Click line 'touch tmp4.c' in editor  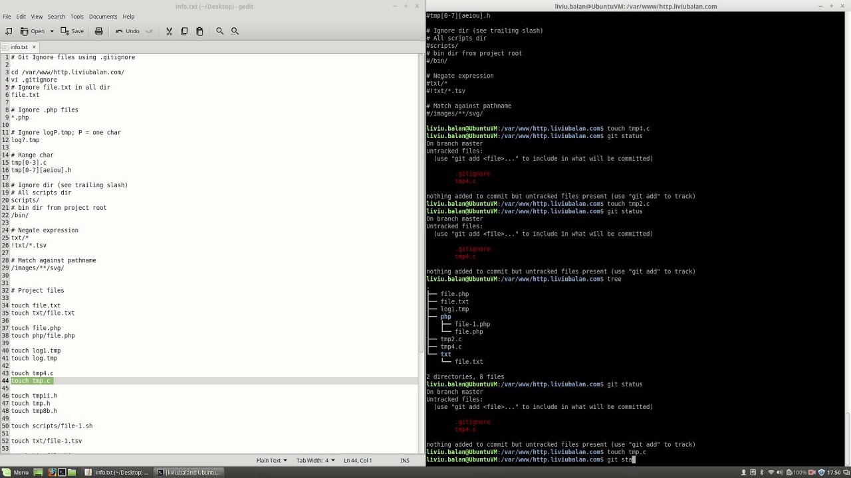tap(32, 373)
